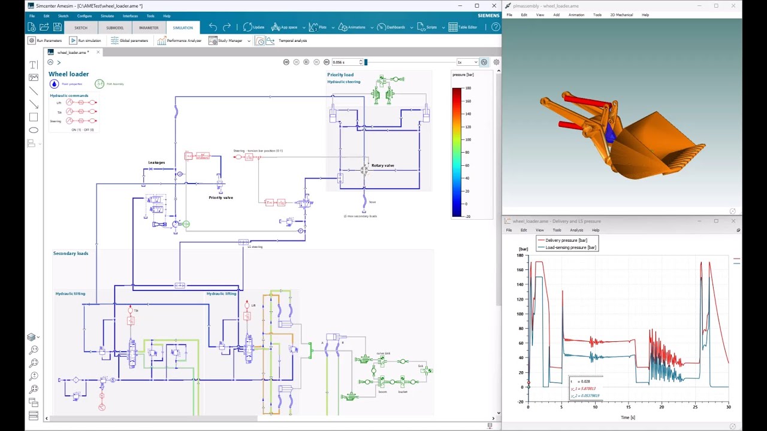Screen dimensions: 767x431
Task: Open the layers icon in left sidebar
Action: tap(32, 337)
